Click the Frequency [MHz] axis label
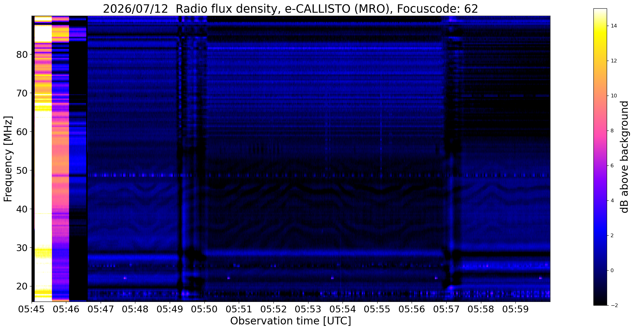This screenshot has height=330, width=634. click(8, 159)
